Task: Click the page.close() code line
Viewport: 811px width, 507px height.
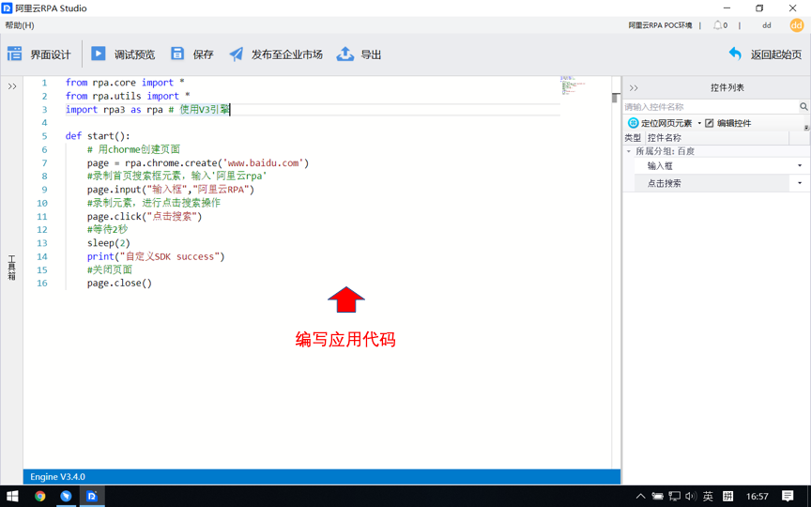Action: click(x=119, y=284)
